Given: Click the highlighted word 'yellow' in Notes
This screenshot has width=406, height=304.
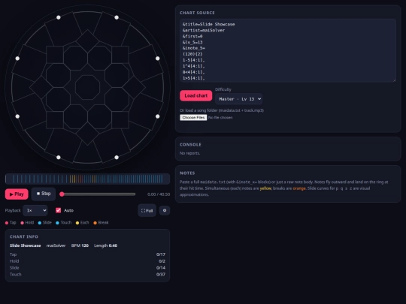Looking at the screenshot, I should point(265,188).
